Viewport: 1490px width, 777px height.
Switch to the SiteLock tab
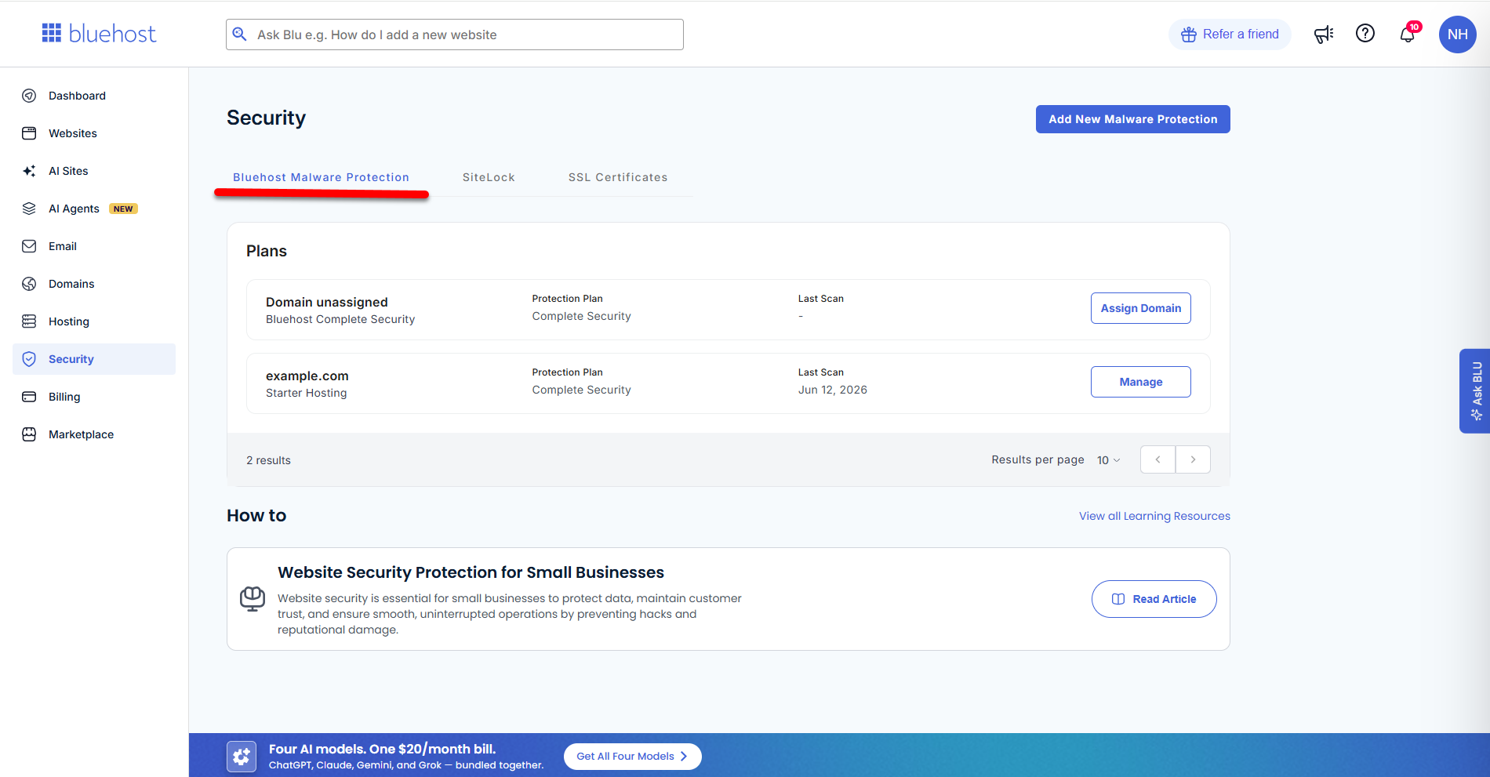point(489,177)
